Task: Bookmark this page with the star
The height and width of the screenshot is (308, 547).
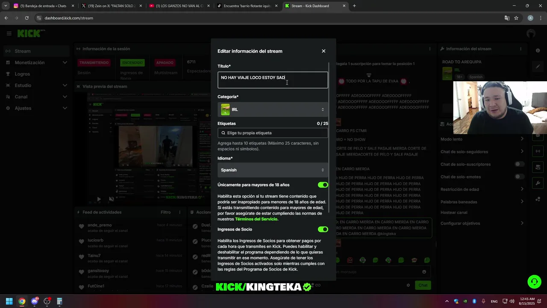Action: click(x=516, y=18)
